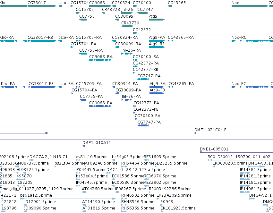Viewport: 273px width, 213px height.
Task: Click the DME1-005C01 clone label
Action: pyautogui.click(x=214, y=149)
